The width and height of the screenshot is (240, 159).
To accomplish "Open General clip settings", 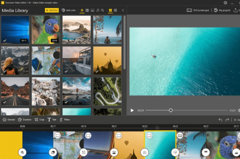I will (9, 119).
